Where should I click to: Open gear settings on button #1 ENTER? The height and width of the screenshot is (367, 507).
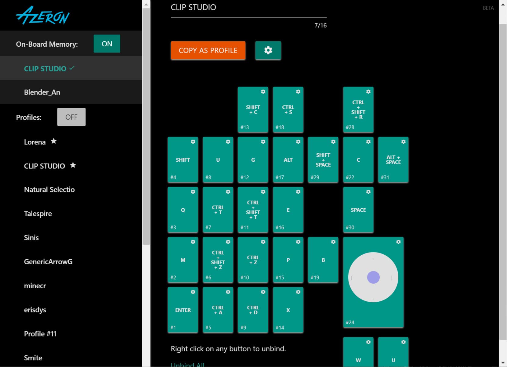193,292
